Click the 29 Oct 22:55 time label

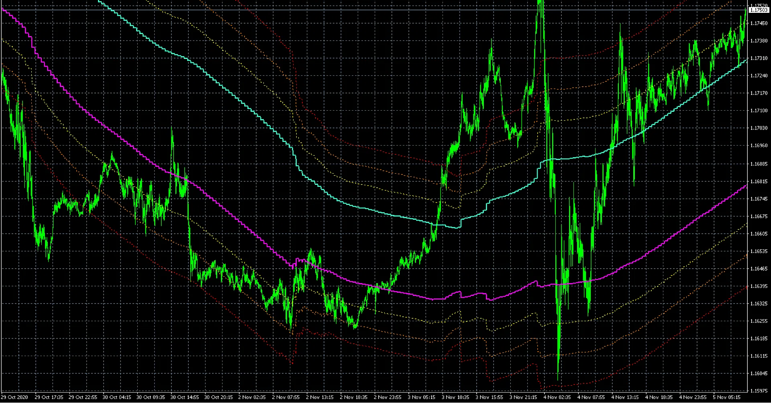pyautogui.click(x=83, y=397)
